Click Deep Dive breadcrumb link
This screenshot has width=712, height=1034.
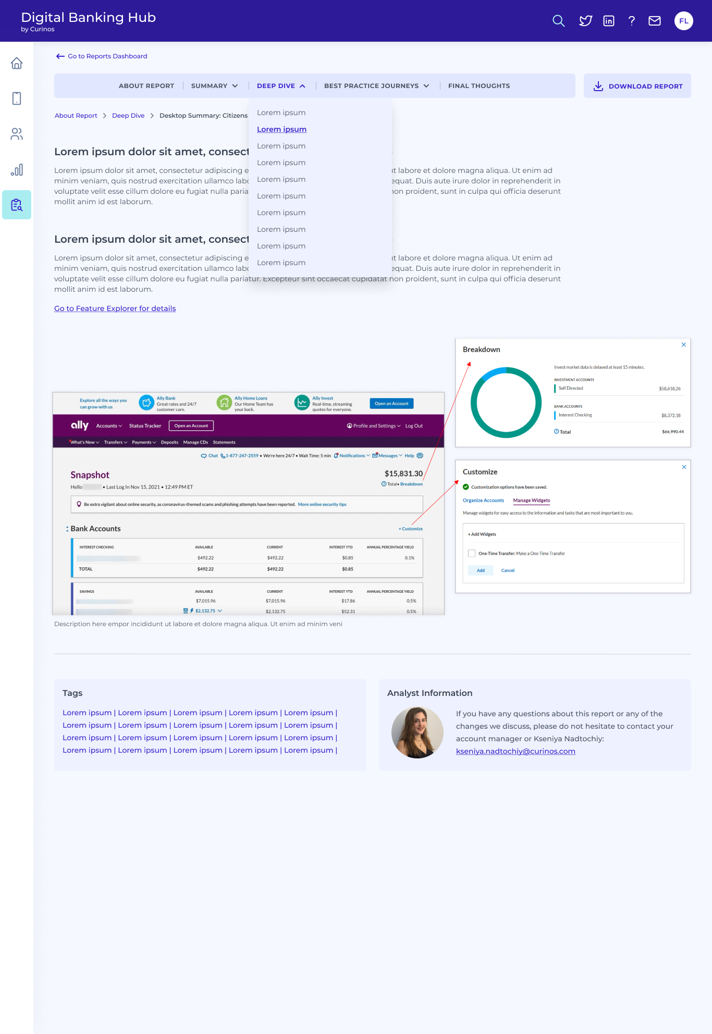click(x=128, y=116)
